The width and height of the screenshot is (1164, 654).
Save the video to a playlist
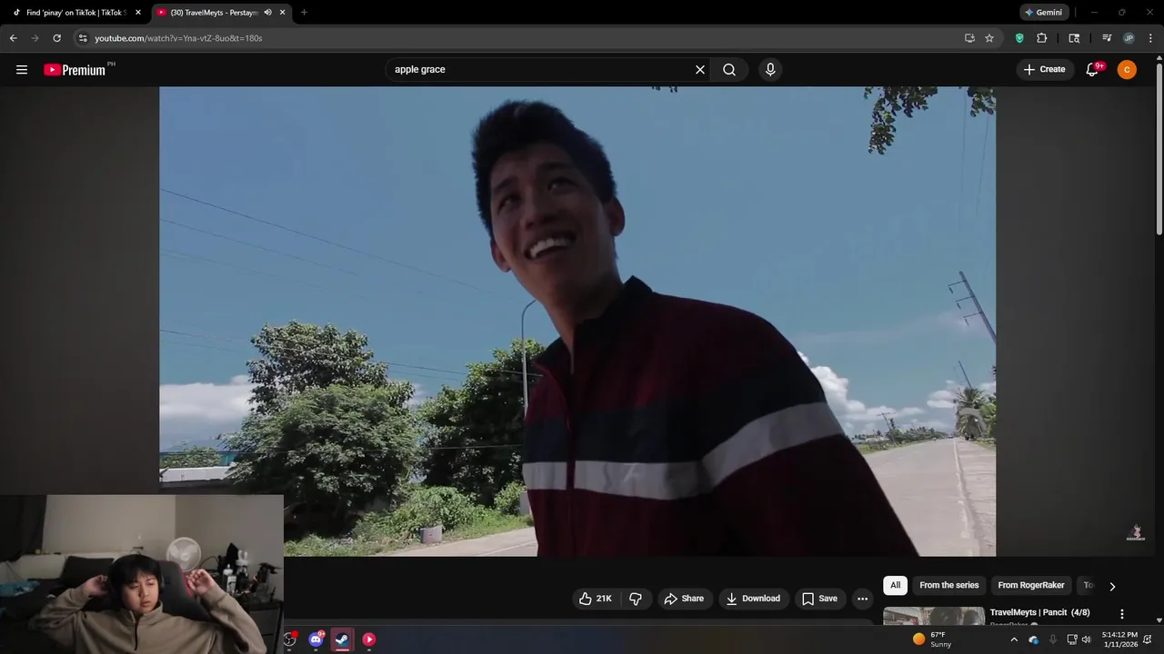[819, 599]
